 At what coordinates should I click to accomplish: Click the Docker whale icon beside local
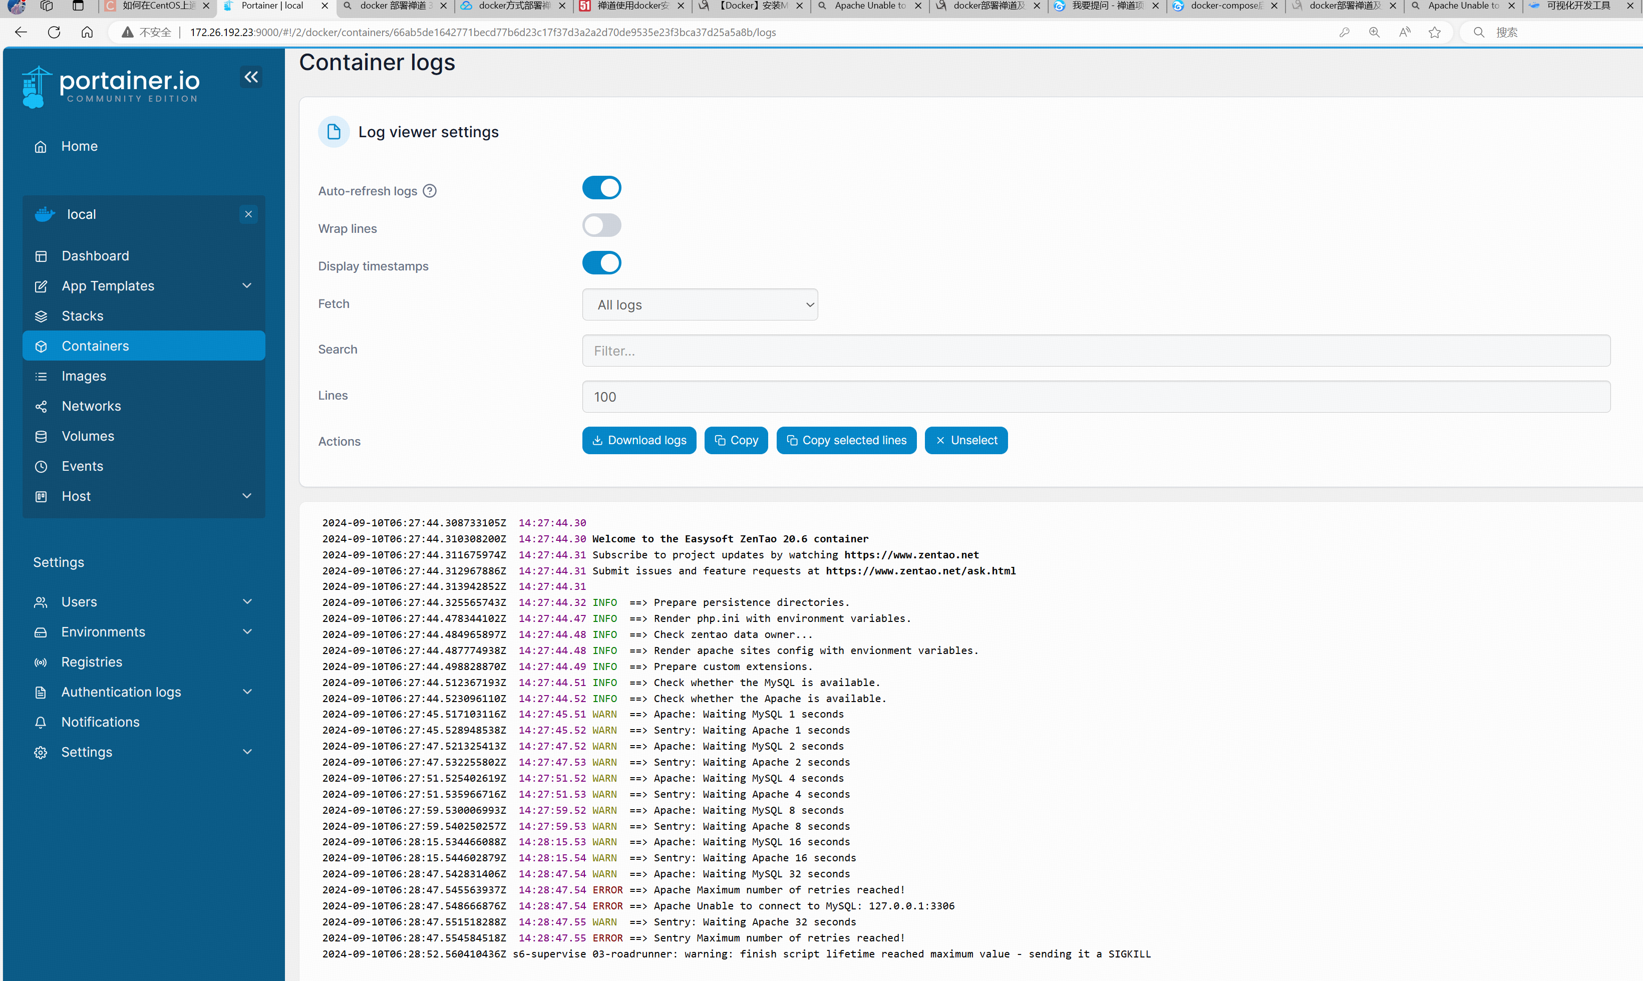click(x=45, y=214)
